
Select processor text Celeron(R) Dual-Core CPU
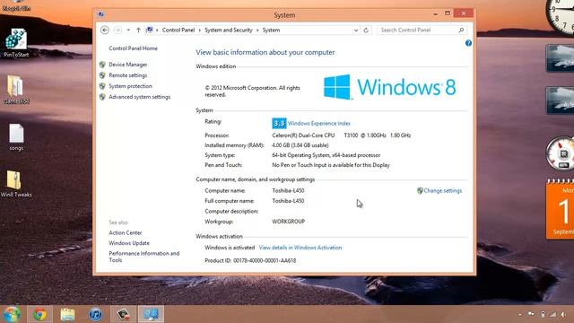tap(303, 135)
